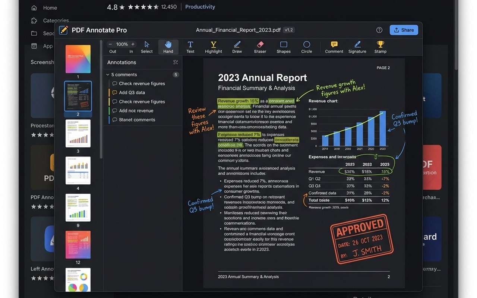Click the Annual_Financial_Report_2023.pdf file name
Screen dimensions: 477x298
[238, 30]
